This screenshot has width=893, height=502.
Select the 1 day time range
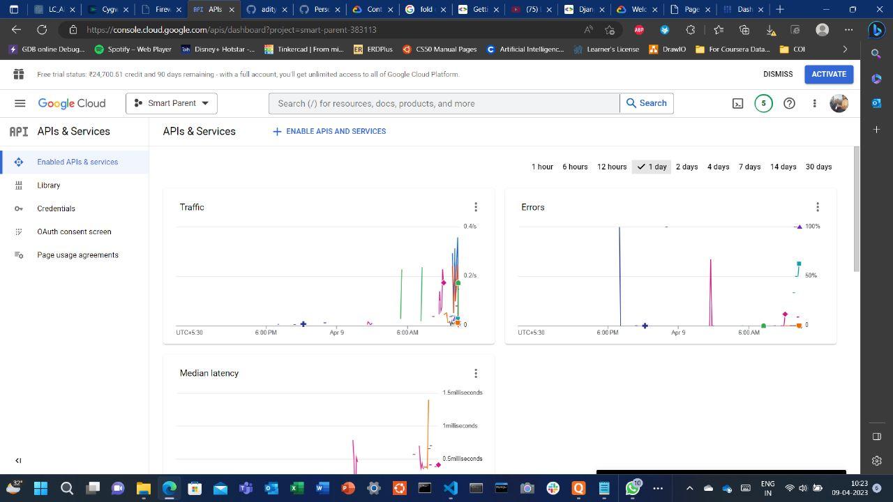(652, 167)
